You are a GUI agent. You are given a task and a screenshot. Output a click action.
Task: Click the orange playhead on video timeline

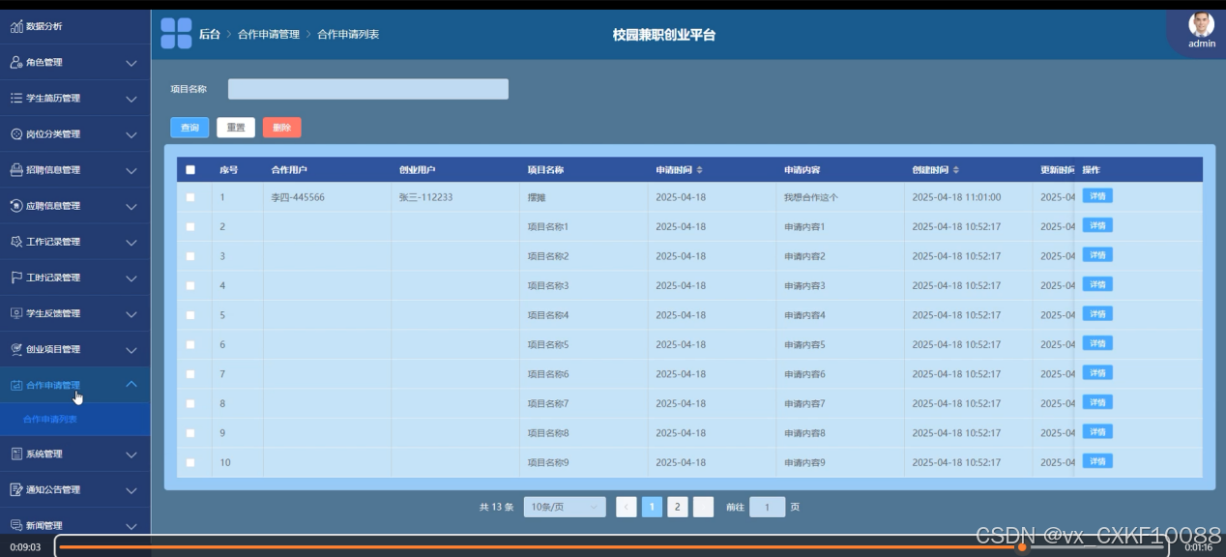pyautogui.click(x=1022, y=547)
